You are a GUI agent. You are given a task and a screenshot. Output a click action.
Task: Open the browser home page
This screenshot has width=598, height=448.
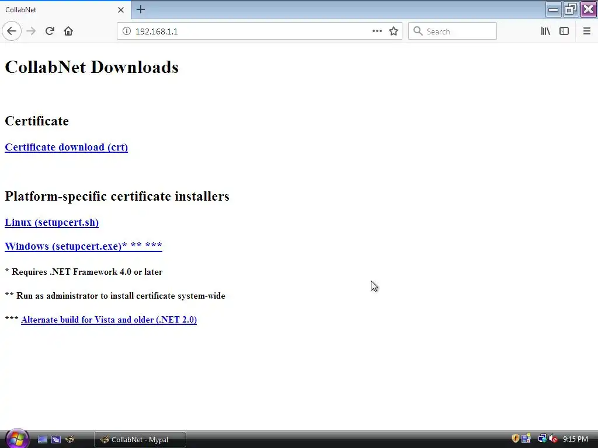[68, 31]
